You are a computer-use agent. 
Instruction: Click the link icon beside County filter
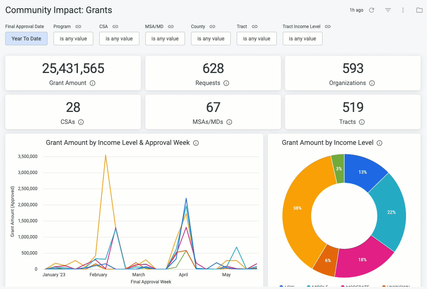(212, 27)
